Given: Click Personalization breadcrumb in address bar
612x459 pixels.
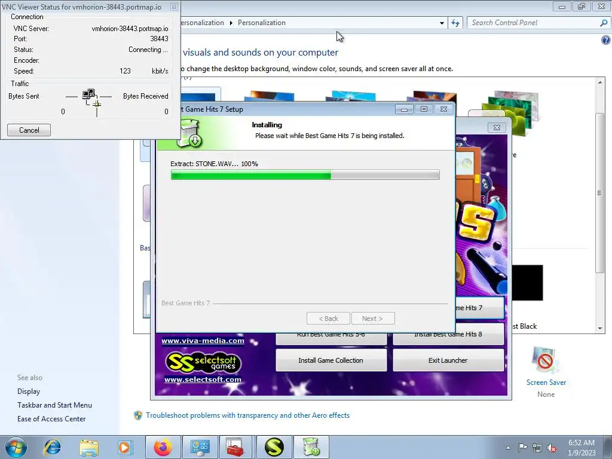Looking at the screenshot, I should (x=262, y=23).
